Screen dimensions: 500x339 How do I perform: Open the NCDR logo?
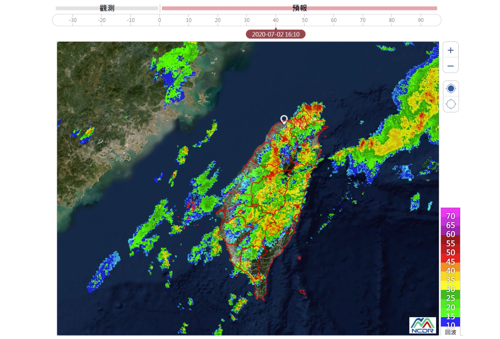(422, 325)
